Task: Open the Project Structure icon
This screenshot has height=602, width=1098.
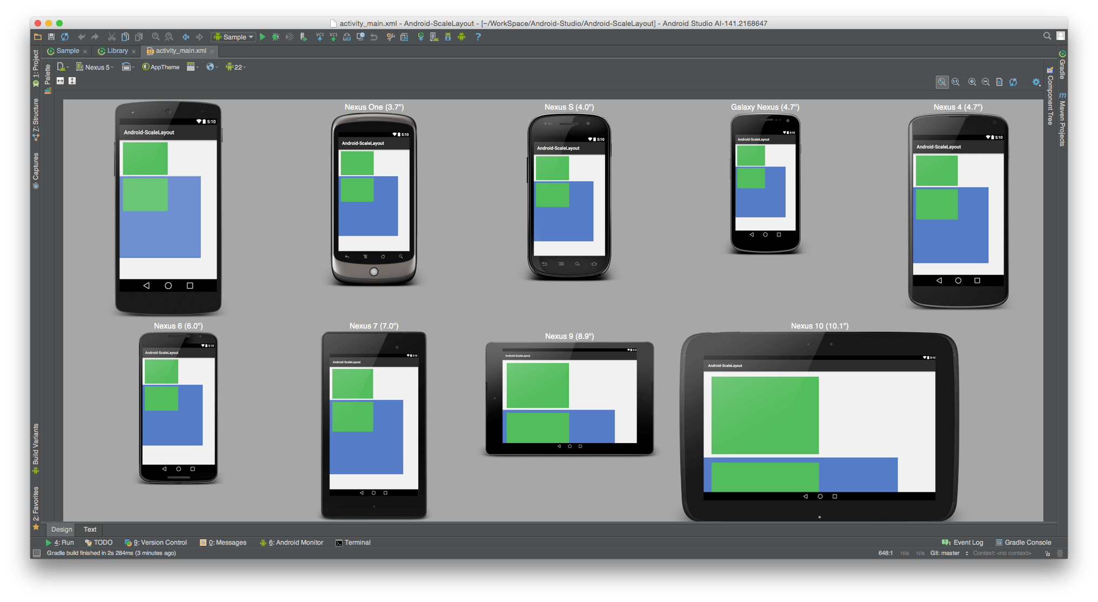Action: coord(404,37)
